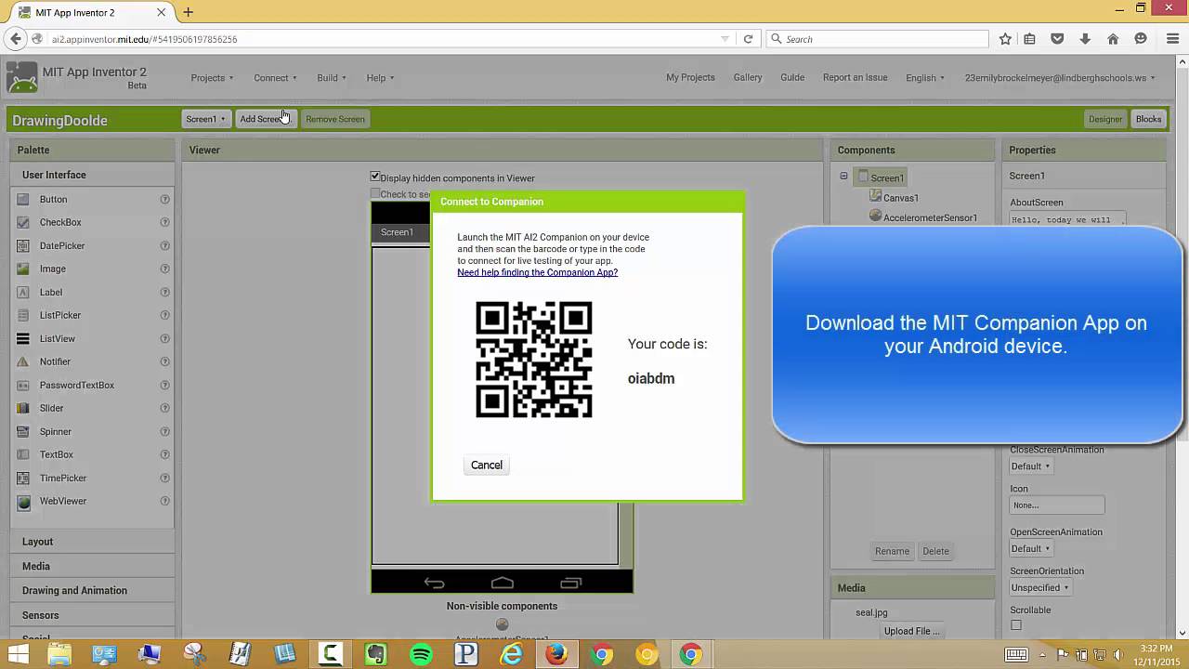Toggle the Scrollable checkbox
Viewport: 1189px width, 669px height.
click(x=1015, y=625)
